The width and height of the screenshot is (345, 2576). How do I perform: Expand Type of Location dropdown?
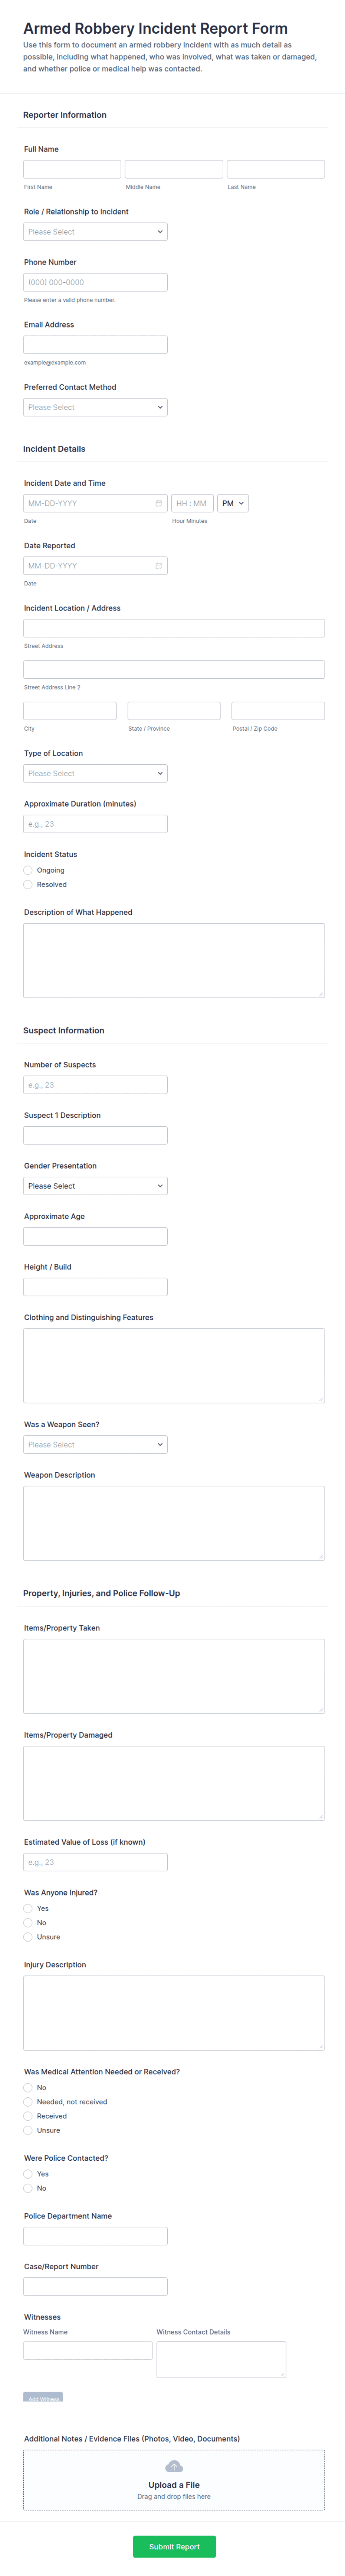(95, 773)
